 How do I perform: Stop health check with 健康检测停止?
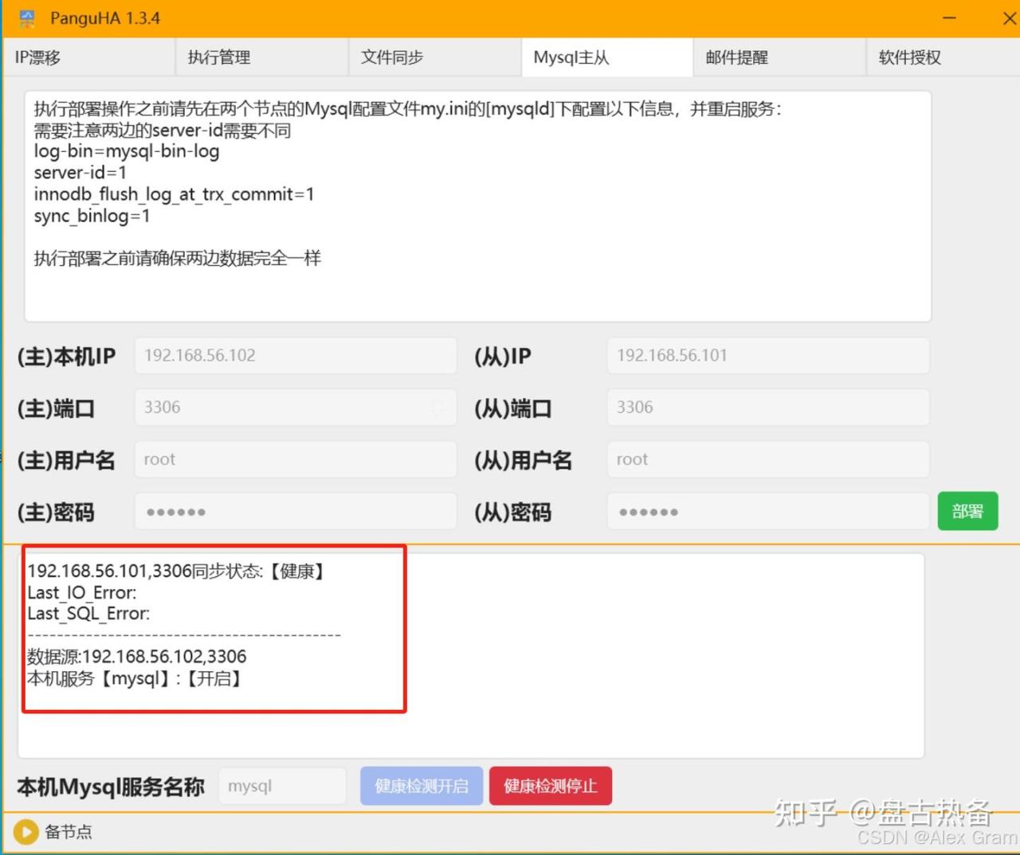551,786
